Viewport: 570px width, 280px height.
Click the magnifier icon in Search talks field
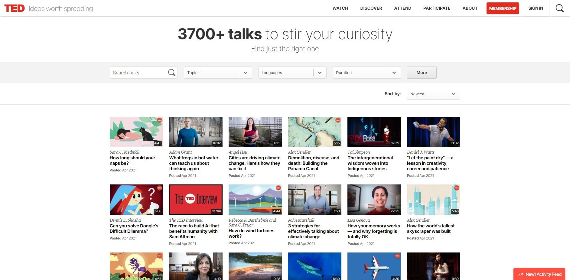171,73
